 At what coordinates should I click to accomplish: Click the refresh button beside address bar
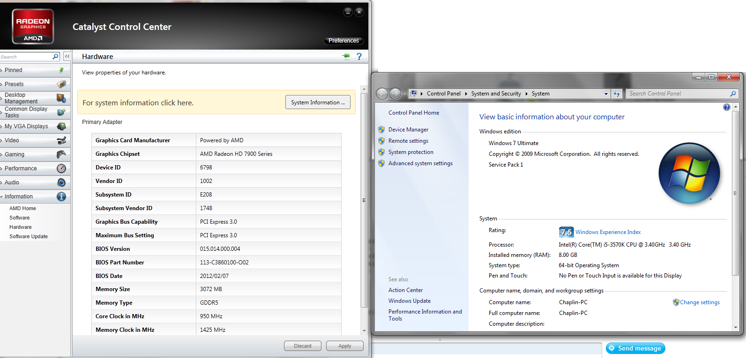click(617, 94)
